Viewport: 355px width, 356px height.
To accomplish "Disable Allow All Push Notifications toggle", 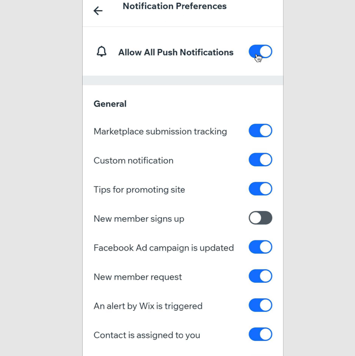I will click(x=260, y=52).
